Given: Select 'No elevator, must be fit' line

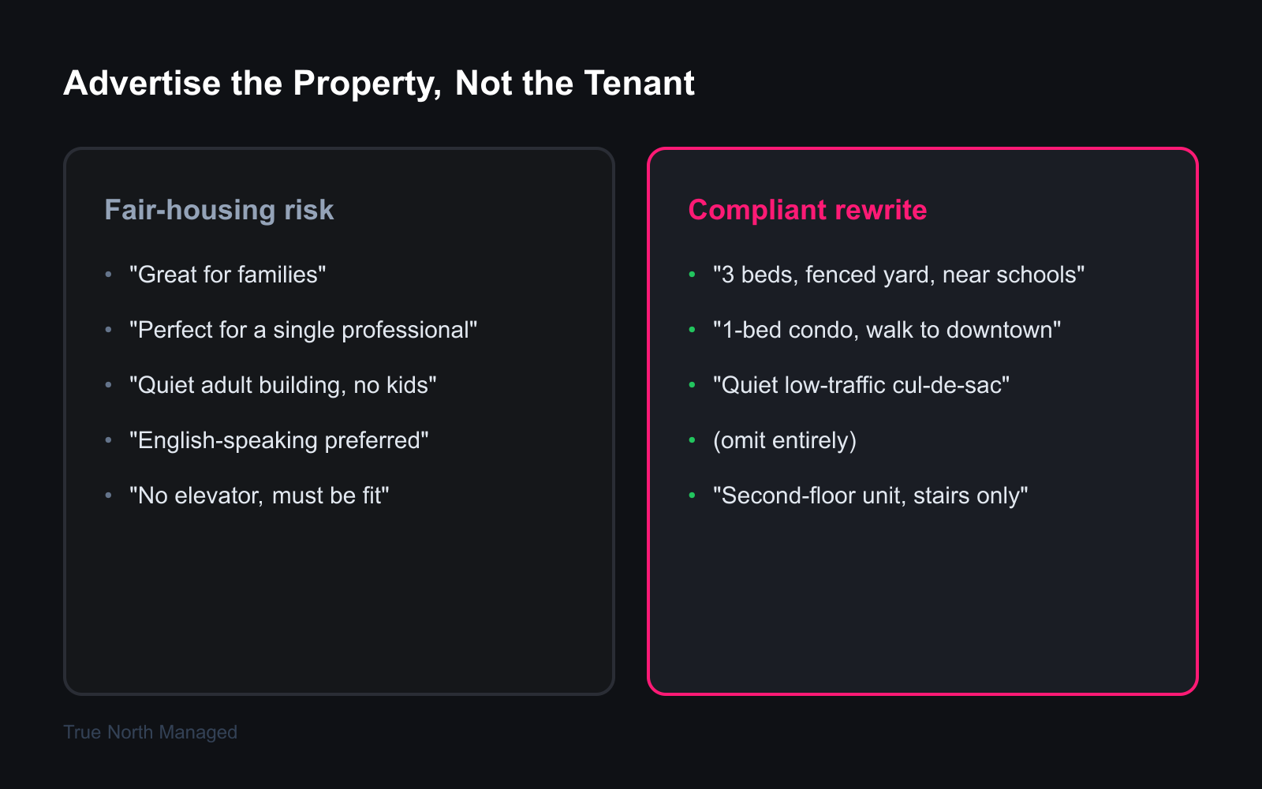Looking at the screenshot, I should (259, 495).
